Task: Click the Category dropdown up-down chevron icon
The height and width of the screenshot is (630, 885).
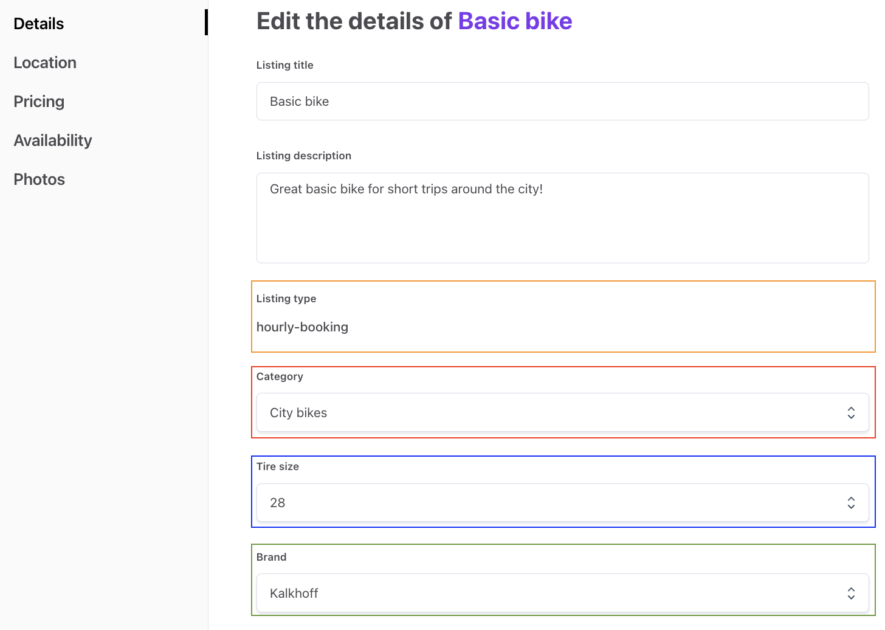Action: (x=851, y=413)
